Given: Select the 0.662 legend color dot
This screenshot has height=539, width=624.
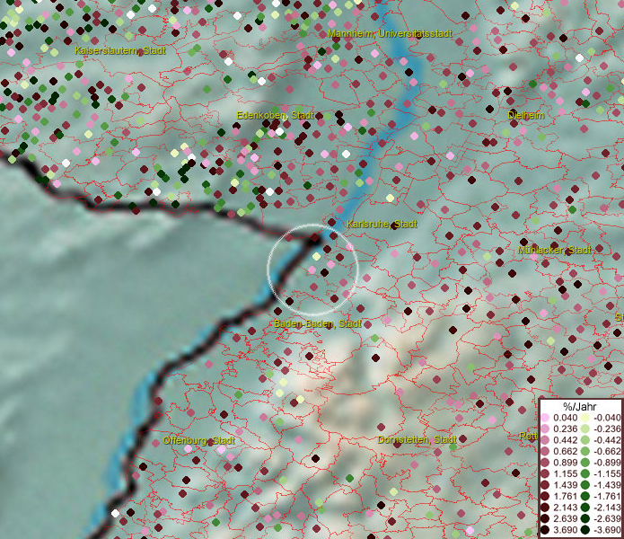Looking at the screenshot, I should click(545, 452).
